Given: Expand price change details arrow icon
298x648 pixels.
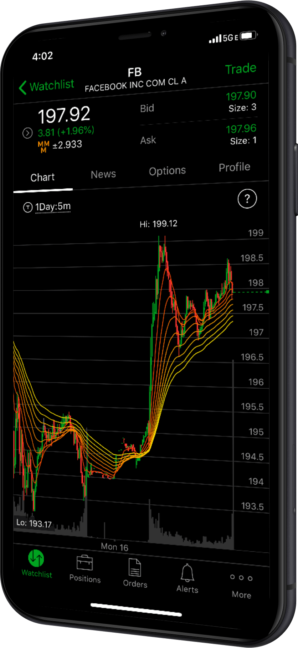Looking at the screenshot, I should 27,133.
